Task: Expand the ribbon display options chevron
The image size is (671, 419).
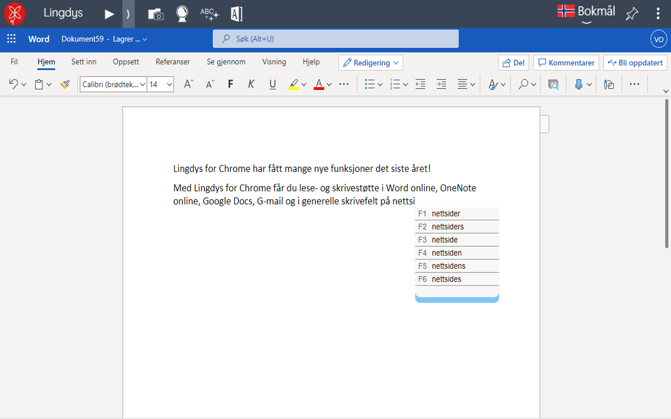Action: tap(666, 91)
